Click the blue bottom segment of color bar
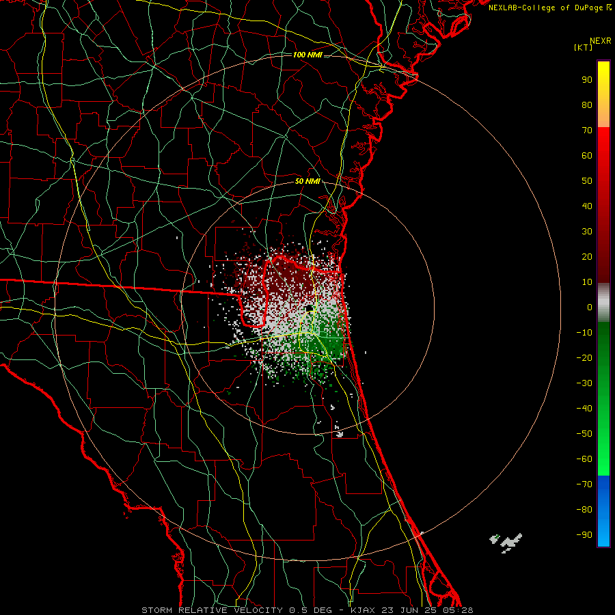 [x=603, y=511]
